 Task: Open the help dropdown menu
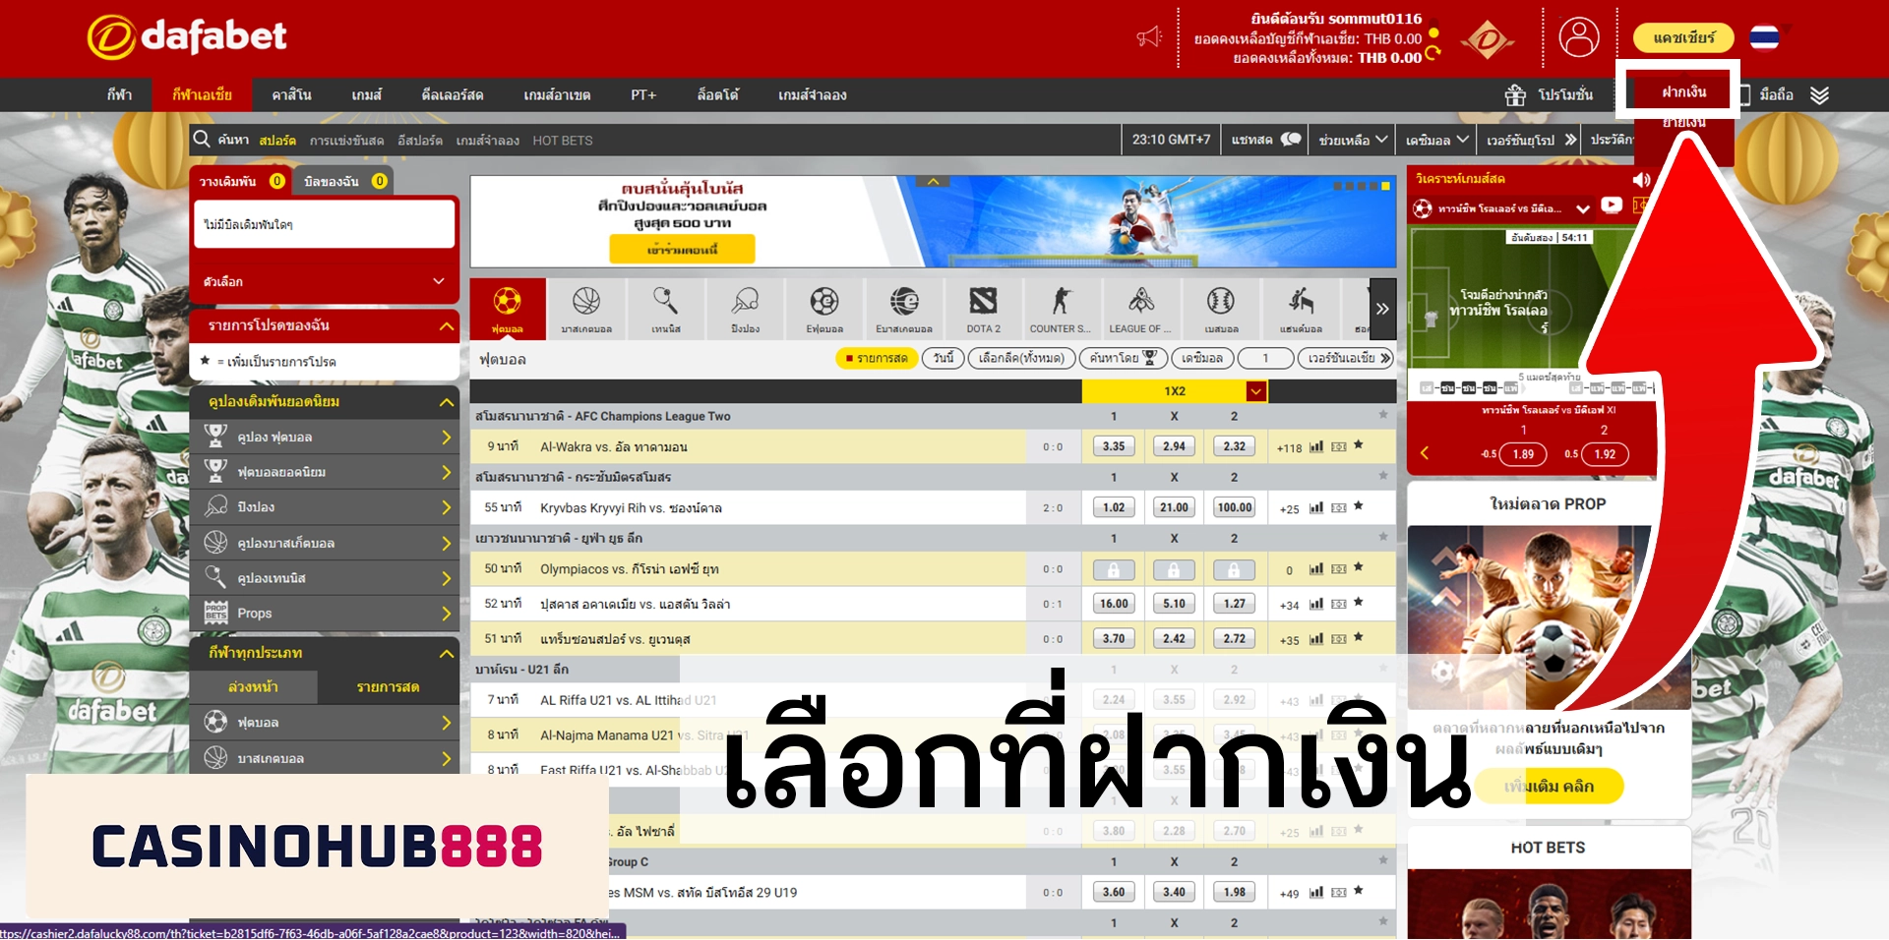1353,140
